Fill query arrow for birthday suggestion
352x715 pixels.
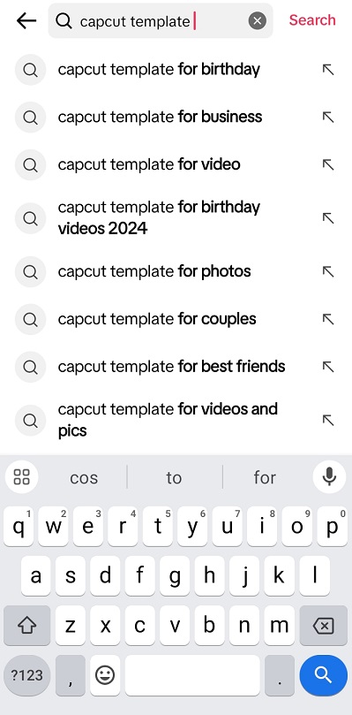click(328, 70)
